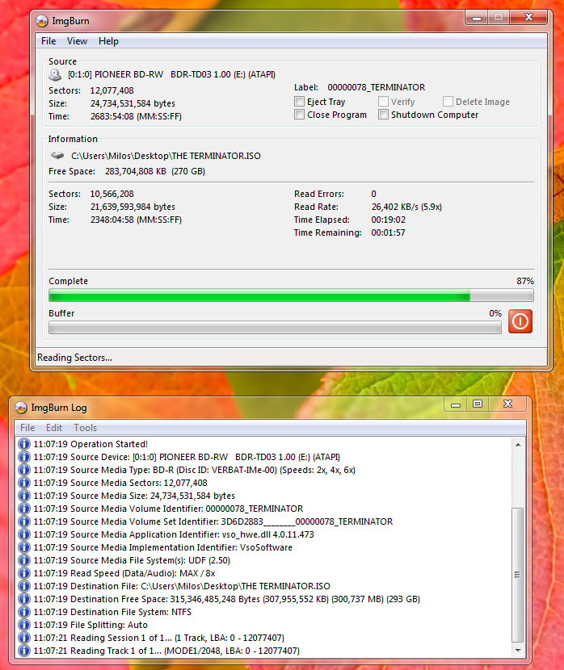Click destination path THE TERMINATOR.ISO text
This screenshot has height=670, width=564.
(x=166, y=156)
